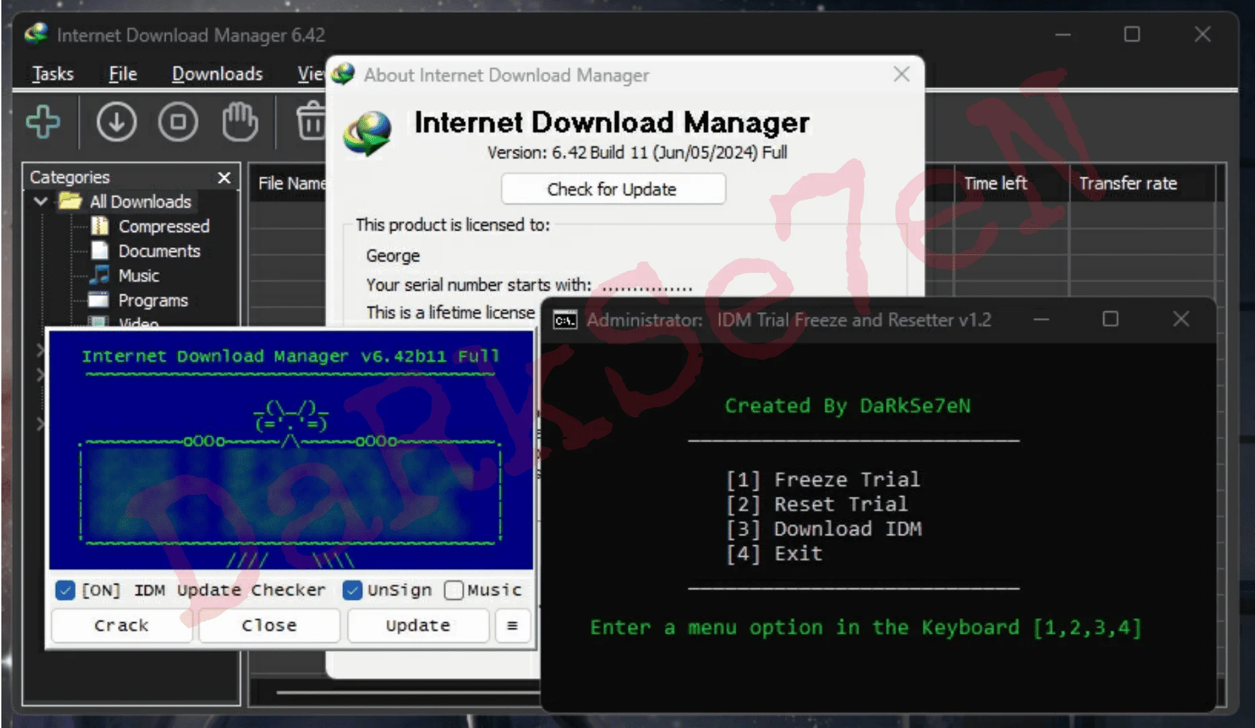
Task: Click 'Created By DaRkSe7eN' text in console
Action: click(x=847, y=406)
